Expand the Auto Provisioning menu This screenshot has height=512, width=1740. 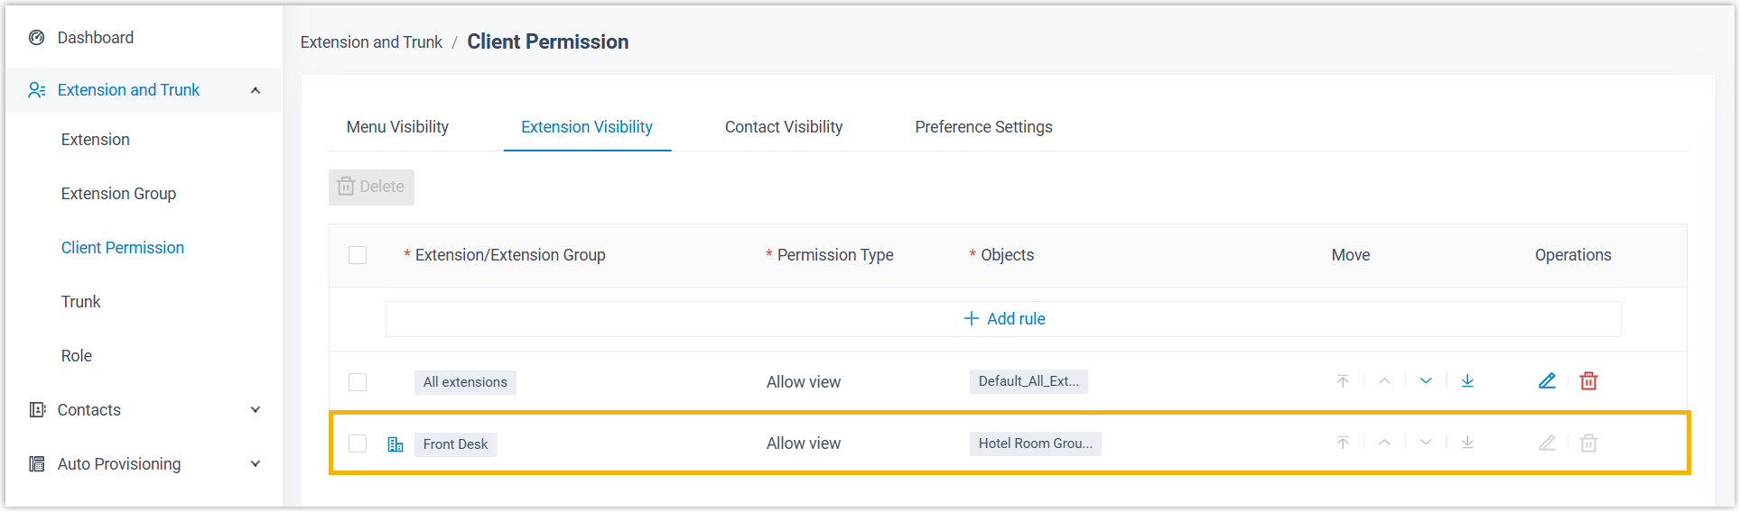pyautogui.click(x=256, y=464)
